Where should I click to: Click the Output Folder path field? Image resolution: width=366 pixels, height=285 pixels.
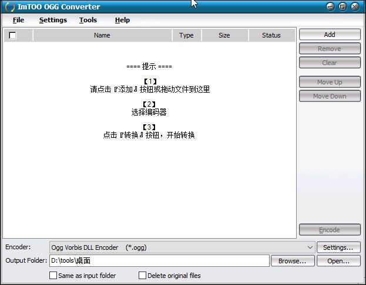pos(159,260)
